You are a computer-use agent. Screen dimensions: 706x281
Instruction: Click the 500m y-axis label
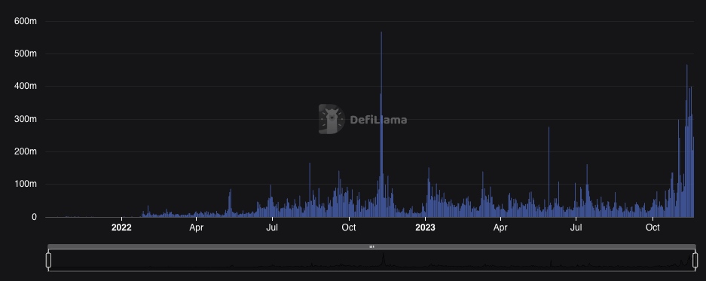pyautogui.click(x=26, y=53)
